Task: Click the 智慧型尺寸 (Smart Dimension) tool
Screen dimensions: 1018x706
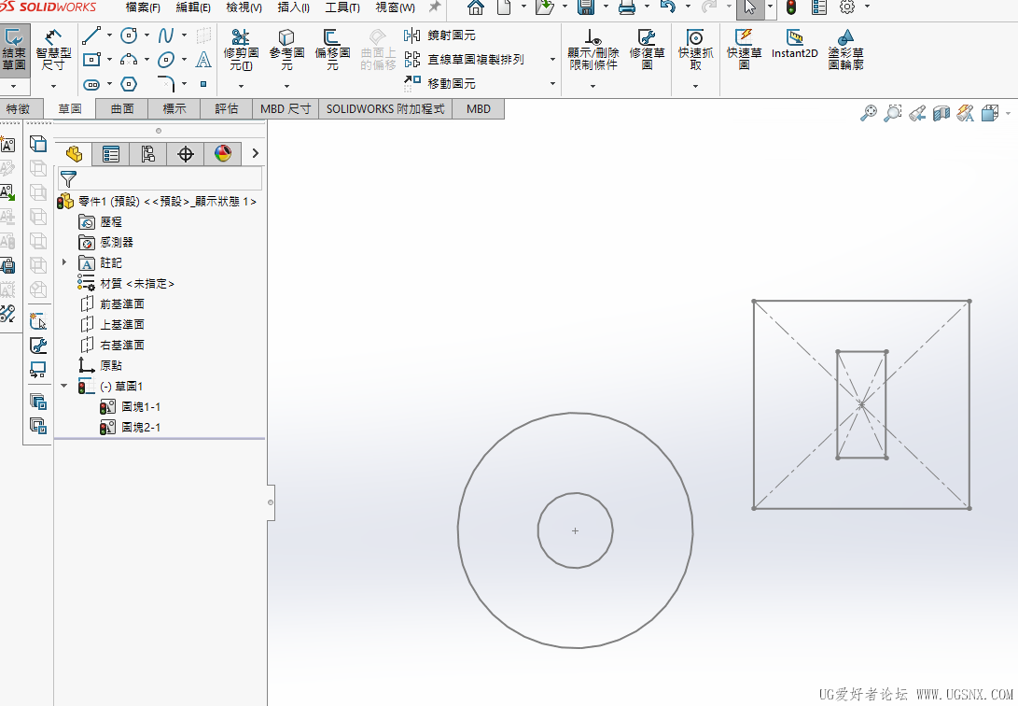Action: pyautogui.click(x=53, y=49)
